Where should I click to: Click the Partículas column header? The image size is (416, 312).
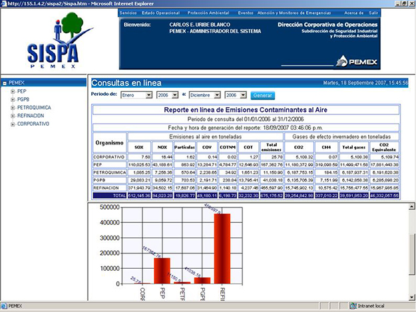coord(184,147)
